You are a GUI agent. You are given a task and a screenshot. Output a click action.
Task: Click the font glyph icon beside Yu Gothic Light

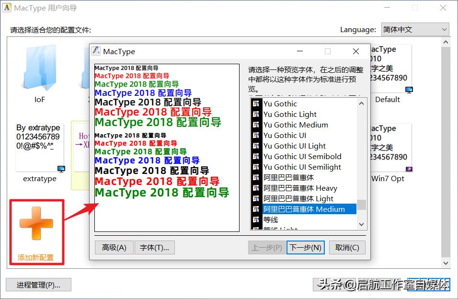(256, 115)
